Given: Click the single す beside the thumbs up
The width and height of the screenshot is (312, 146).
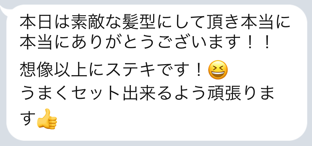Looking at the screenshot, I should pyautogui.click(x=27, y=119).
